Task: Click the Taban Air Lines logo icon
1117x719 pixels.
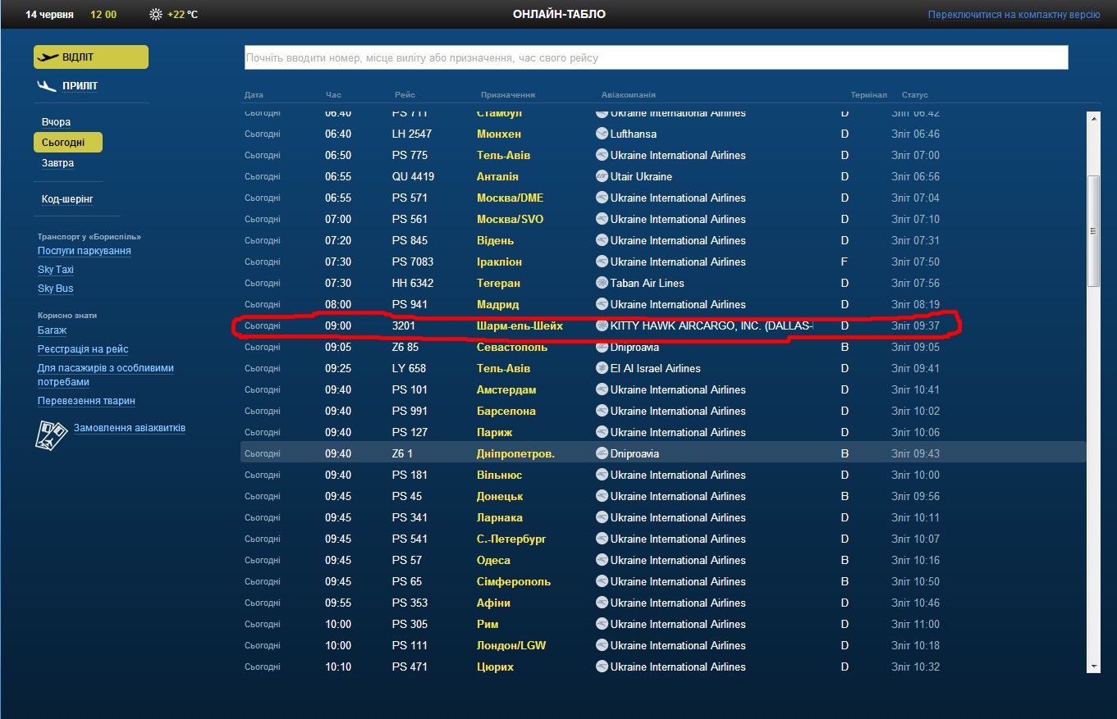Action: pos(602,283)
